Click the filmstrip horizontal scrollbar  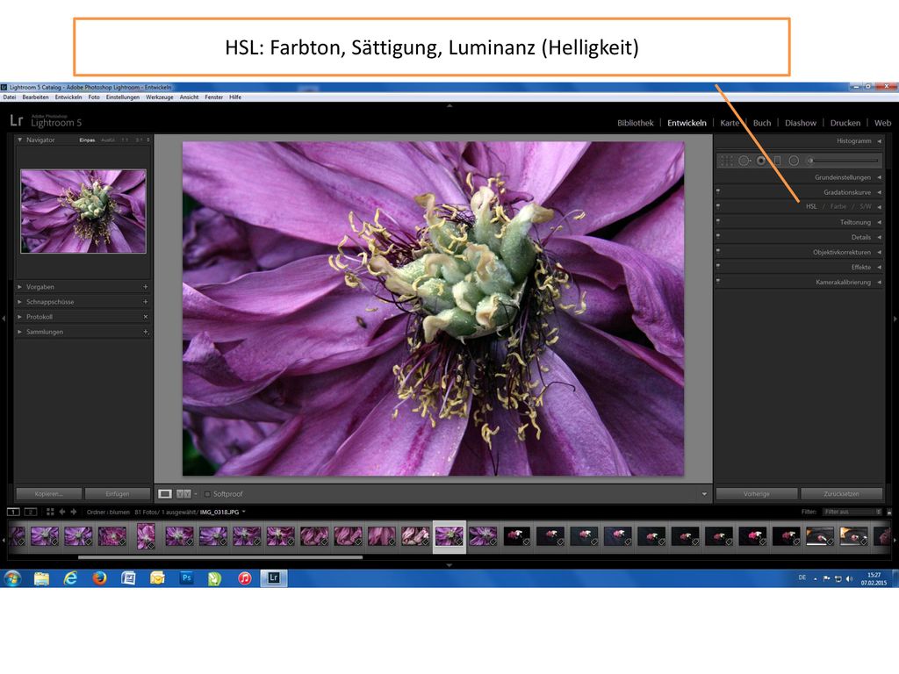(220, 556)
